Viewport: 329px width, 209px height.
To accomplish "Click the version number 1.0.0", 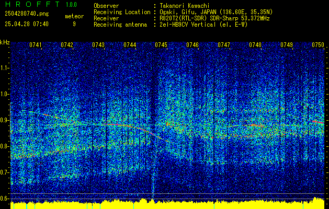I will pos(71,4).
